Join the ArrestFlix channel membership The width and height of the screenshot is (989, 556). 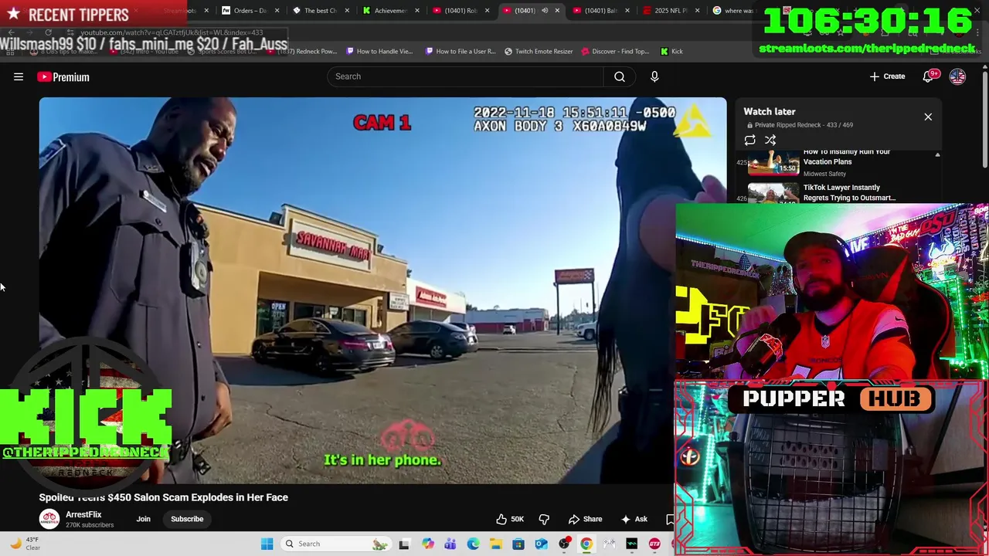click(x=144, y=519)
